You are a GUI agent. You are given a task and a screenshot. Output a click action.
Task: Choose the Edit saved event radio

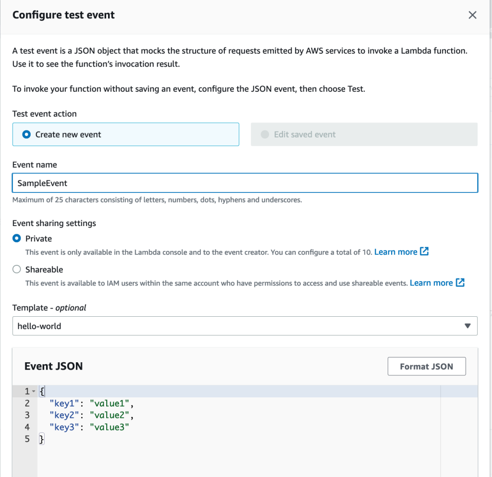tap(265, 134)
